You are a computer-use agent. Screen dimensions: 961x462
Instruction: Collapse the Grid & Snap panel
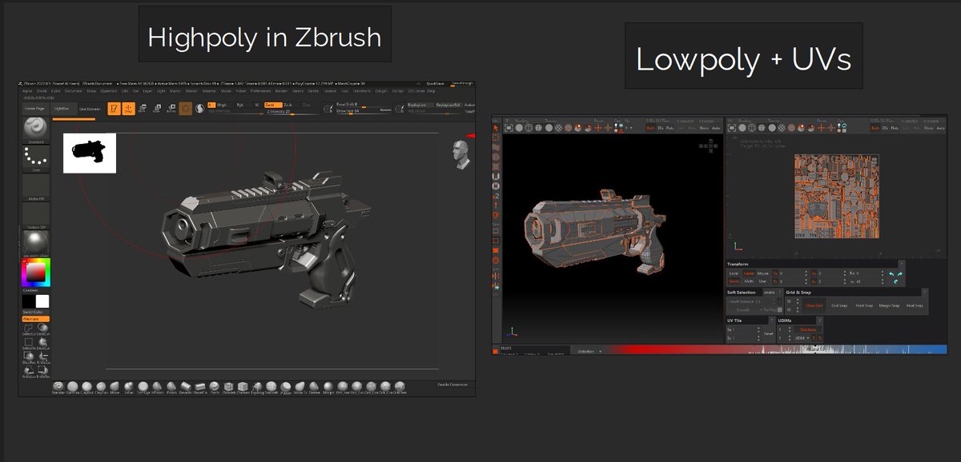click(925, 292)
